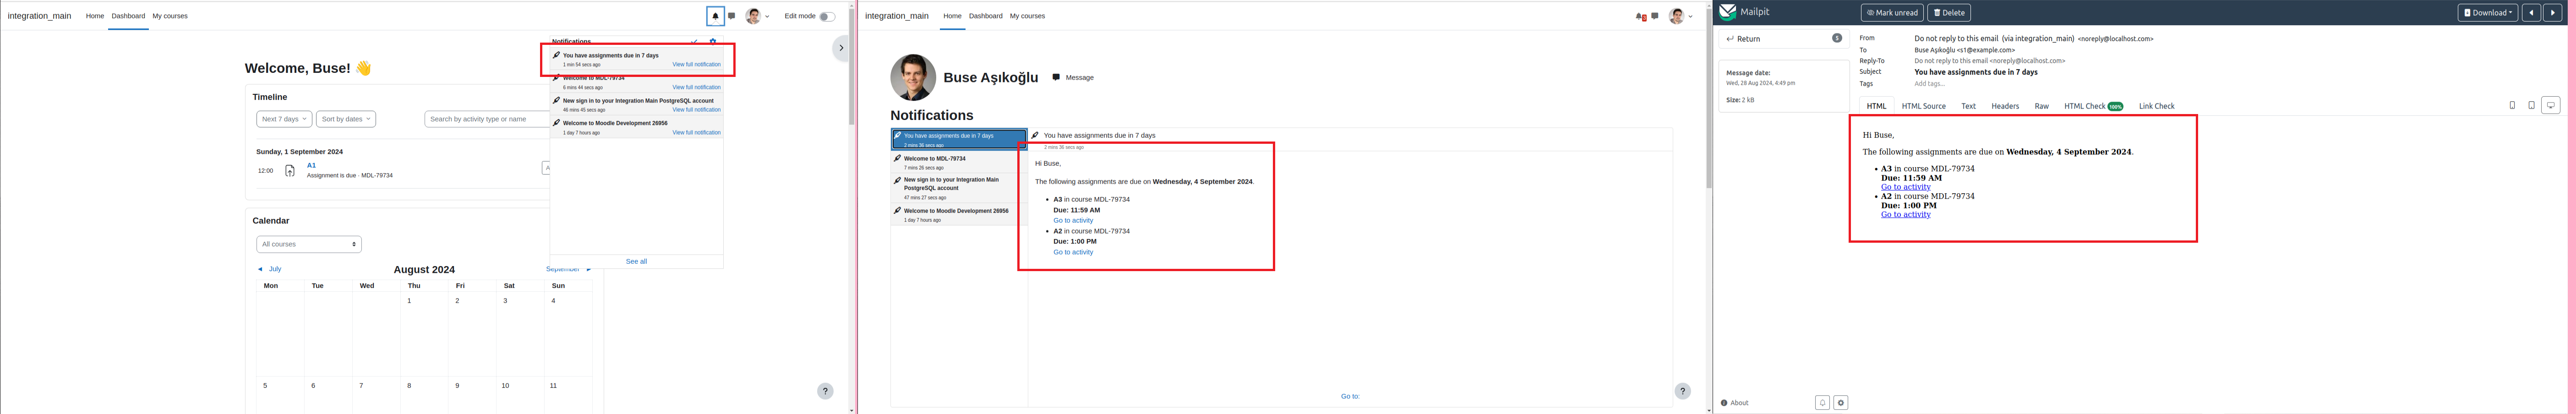The width and height of the screenshot is (2576, 414).
Task: Open Next 7 days timeline filter
Action: [x=284, y=119]
